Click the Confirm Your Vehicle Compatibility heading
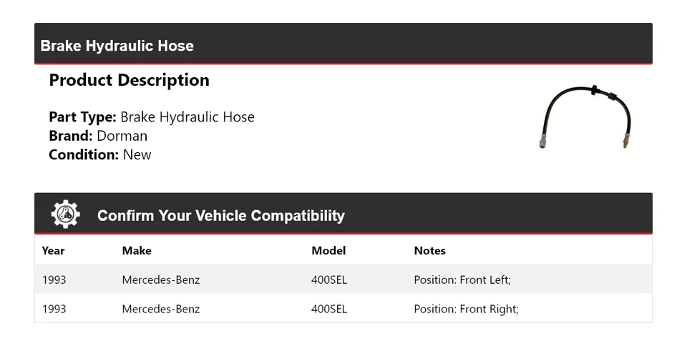 tap(220, 215)
